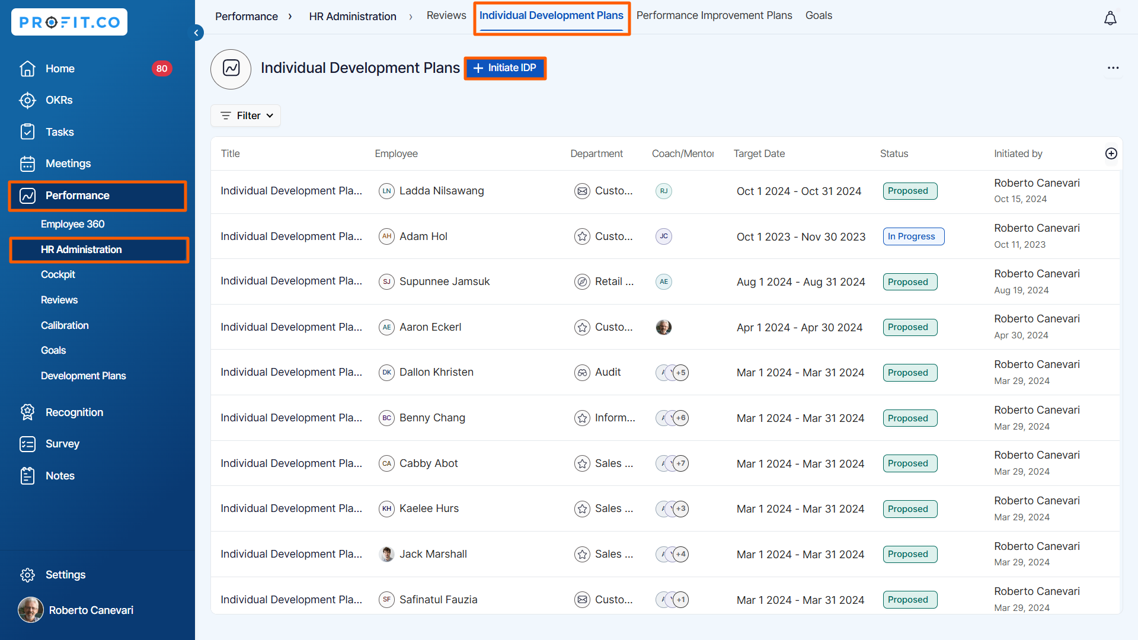Click the Employee column header
This screenshot has height=640, width=1138.
tap(396, 153)
